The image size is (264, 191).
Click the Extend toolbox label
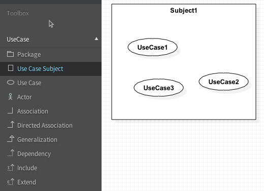tap(26, 182)
